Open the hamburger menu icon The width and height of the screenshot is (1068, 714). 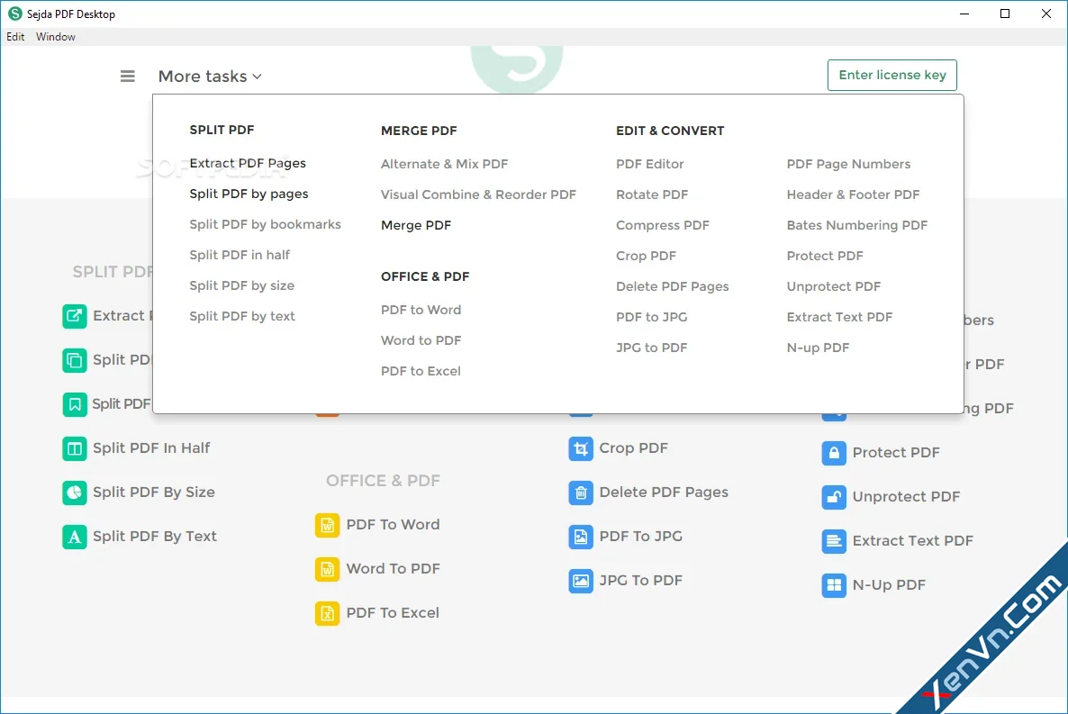[127, 77]
